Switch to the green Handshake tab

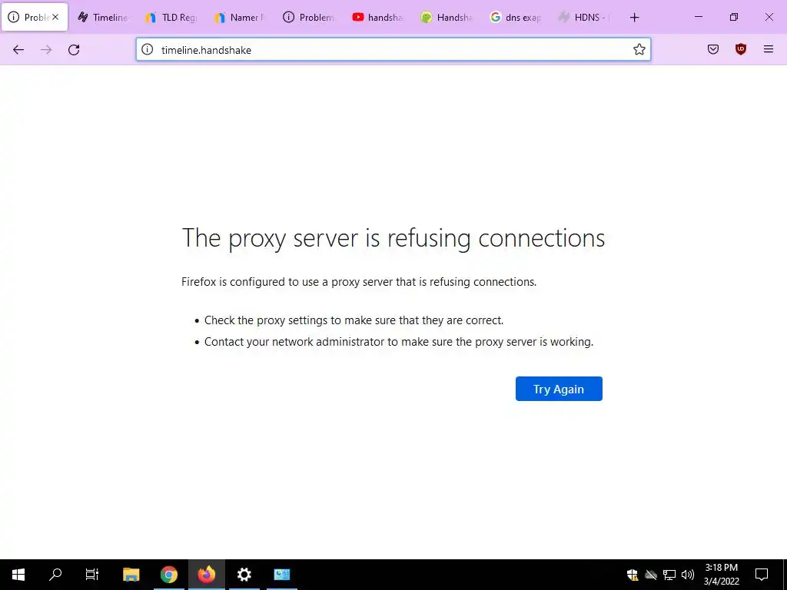coord(447,18)
